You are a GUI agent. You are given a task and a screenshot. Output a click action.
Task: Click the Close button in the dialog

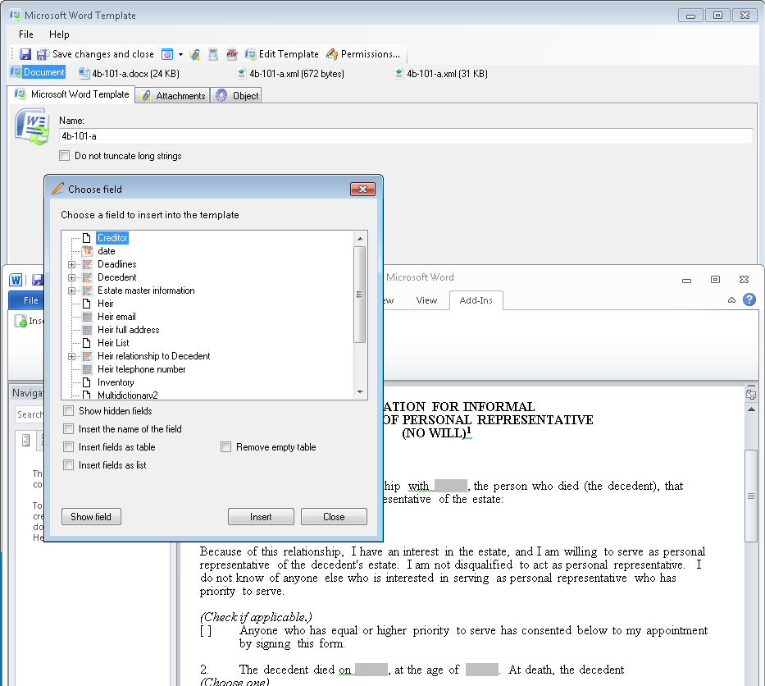[335, 517]
